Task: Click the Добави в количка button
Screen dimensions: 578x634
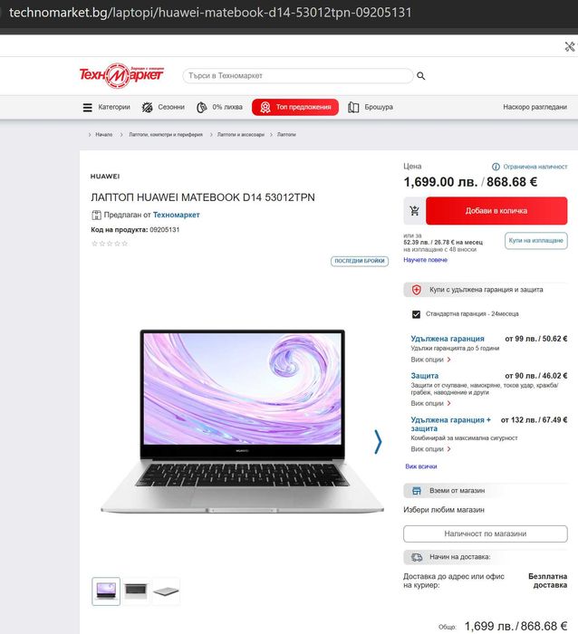Action: coord(496,211)
